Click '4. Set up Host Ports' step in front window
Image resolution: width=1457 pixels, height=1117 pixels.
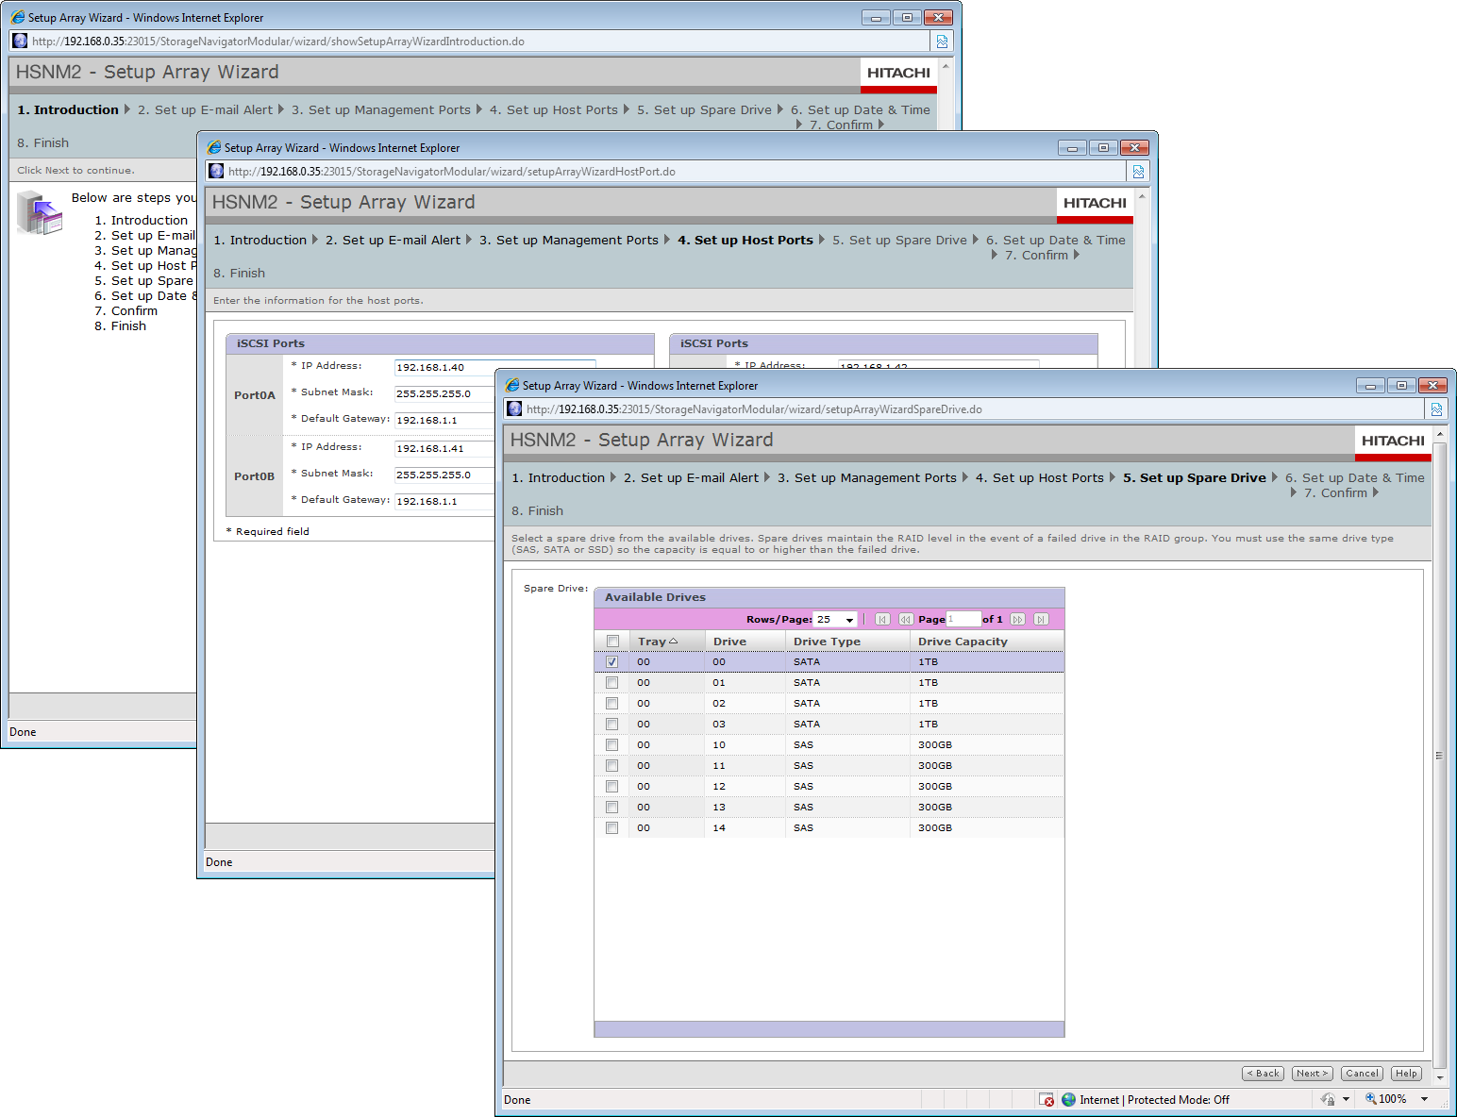pos(1039,478)
